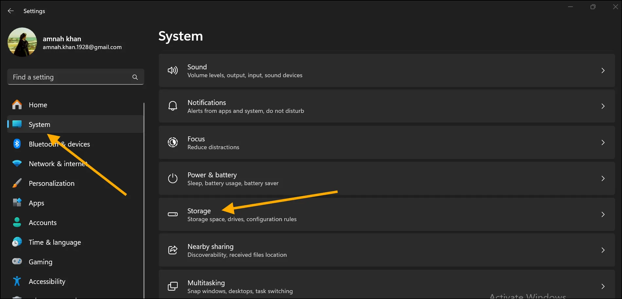Expand the Sound settings chevron

point(603,70)
